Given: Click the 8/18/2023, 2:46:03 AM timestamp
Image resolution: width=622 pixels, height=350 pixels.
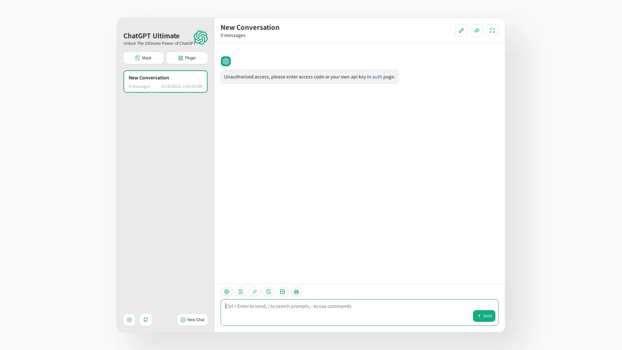Looking at the screenshot, I should click(182, 87).
